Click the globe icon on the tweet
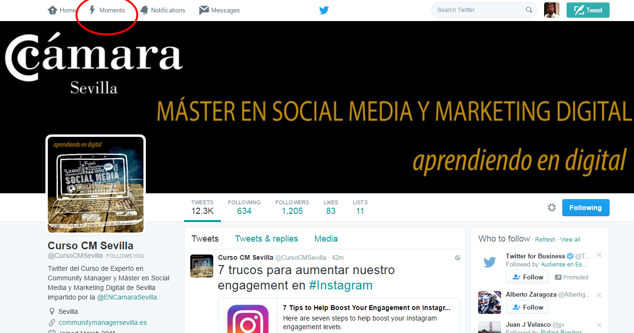Screen dimensions: 634x333 [458, 258]
